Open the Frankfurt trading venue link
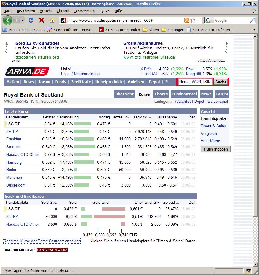This screenshot has width=259, height=275. pyautogui.click(x=14, y=139)
